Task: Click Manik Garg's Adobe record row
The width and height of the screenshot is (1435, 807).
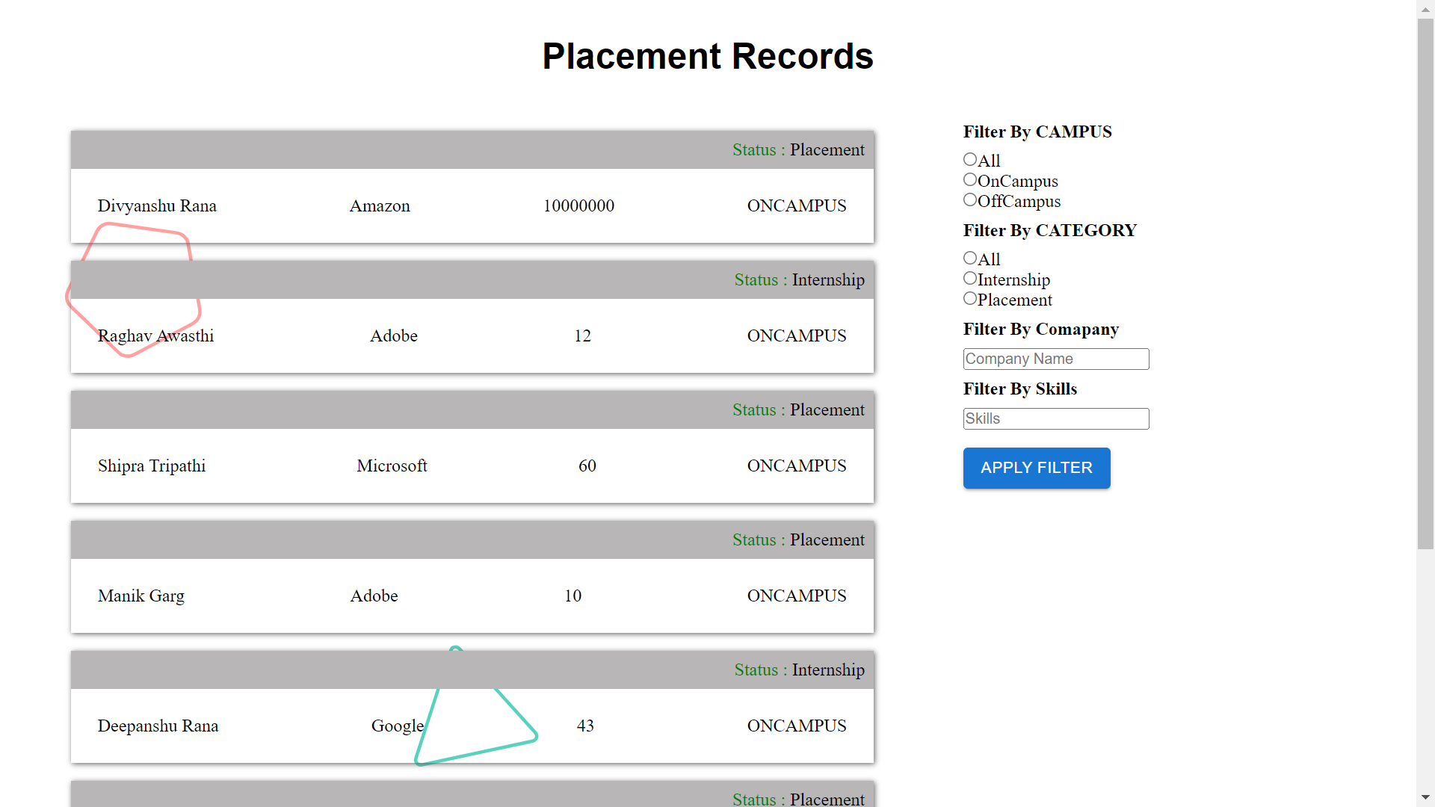Action: click(374, 596)
